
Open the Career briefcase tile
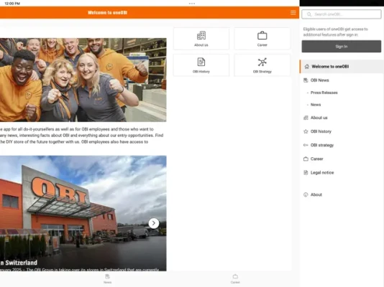point(262,39)
